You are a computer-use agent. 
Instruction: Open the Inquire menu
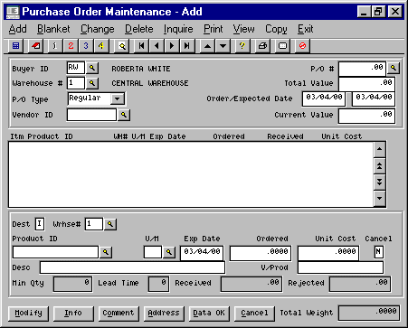point(178,29)
